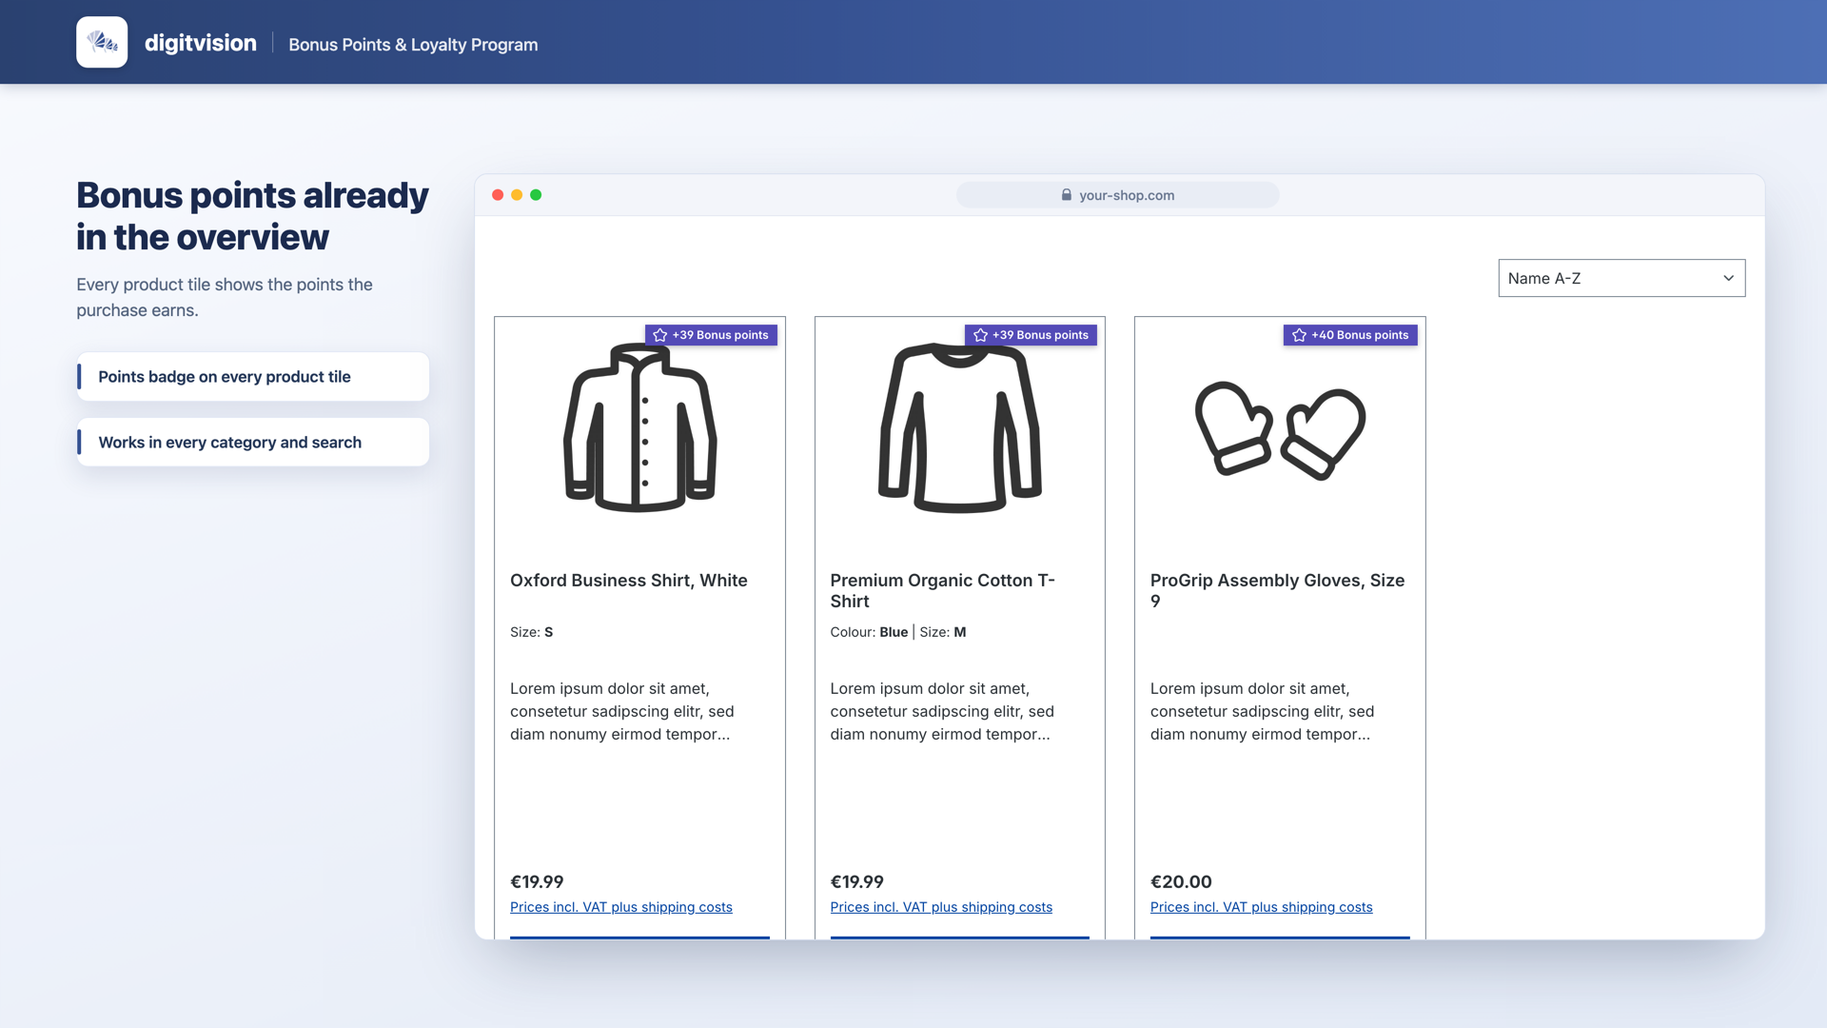
Task: Click the €19.99 price of Cotton T-Shirt
Action: 856,882
